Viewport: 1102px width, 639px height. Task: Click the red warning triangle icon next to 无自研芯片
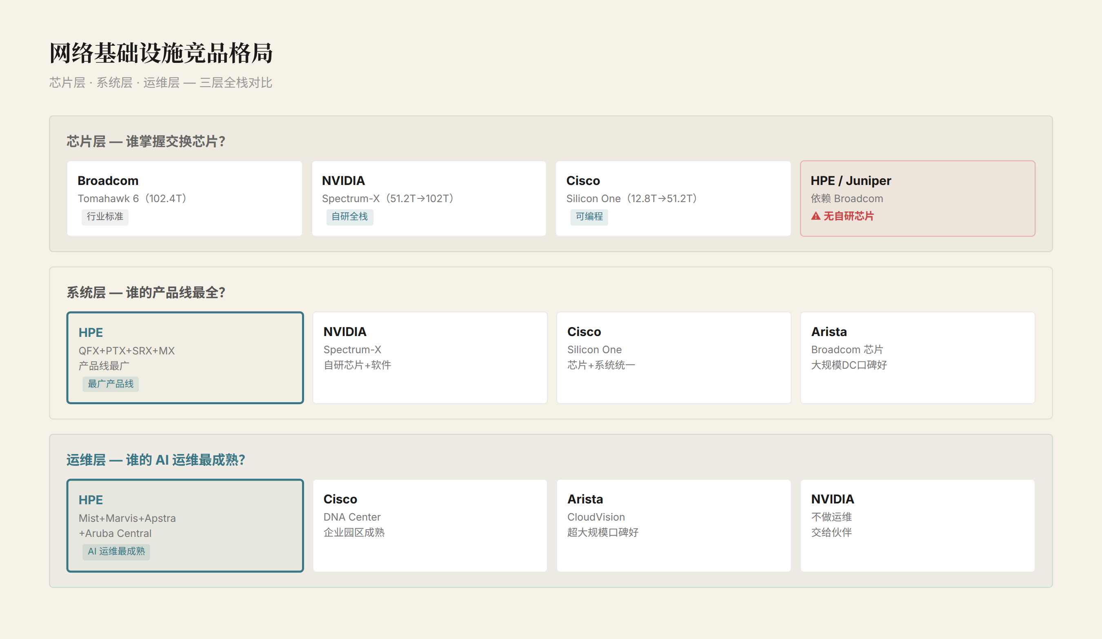pos(815,216)
